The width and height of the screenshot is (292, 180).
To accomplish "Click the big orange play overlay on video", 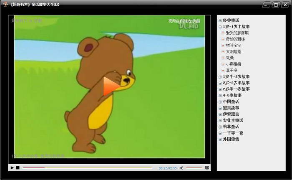I will 111,86.
